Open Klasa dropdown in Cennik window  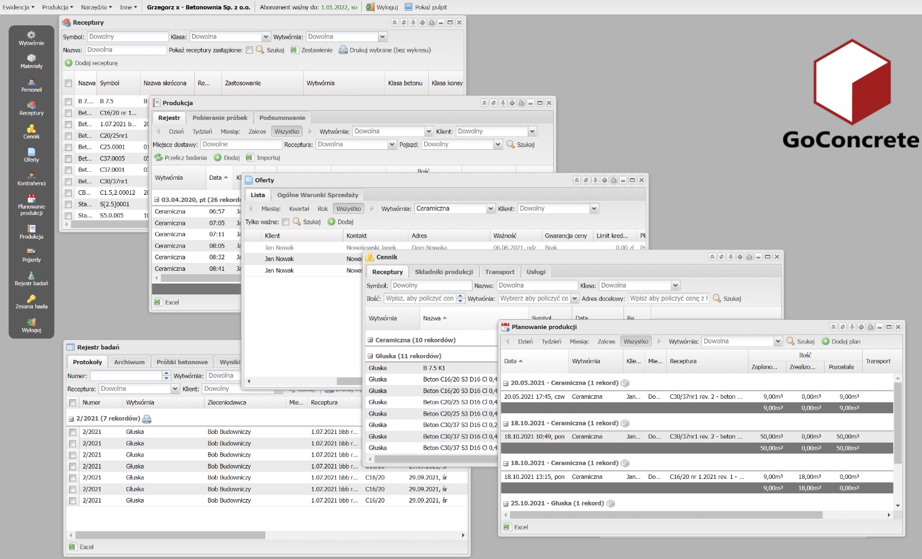675,285
